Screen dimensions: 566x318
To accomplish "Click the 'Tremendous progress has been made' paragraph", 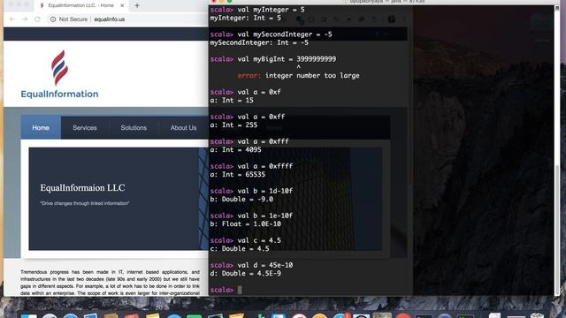I will tap(110, 283).
